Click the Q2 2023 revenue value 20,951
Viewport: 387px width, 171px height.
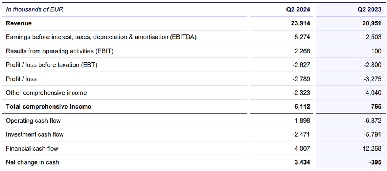[372, 23]
